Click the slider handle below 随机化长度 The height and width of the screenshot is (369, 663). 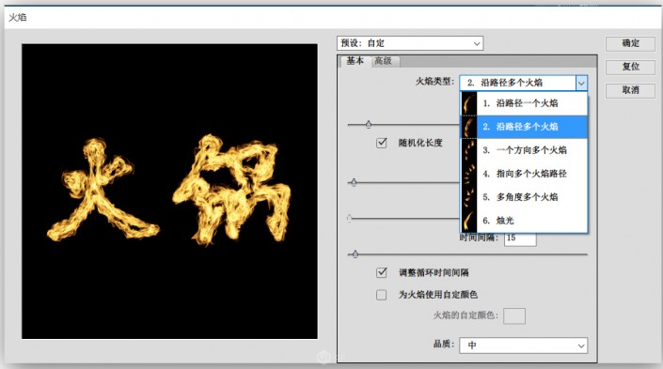(x=354, y=182)
